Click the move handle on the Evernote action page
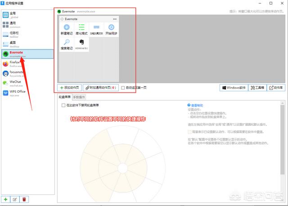Viewport: 288px width, 206px height. (x=62, y=19)
